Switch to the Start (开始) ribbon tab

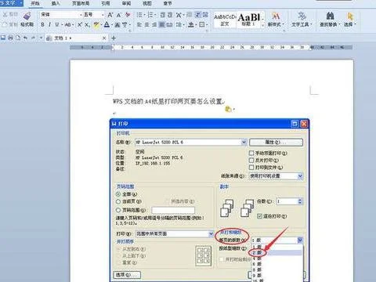(x=35, y=3)
